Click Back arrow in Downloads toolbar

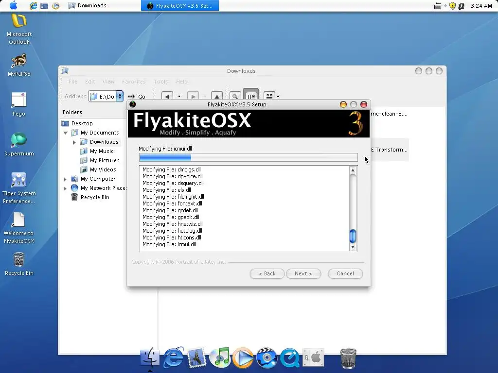point(167,96)
